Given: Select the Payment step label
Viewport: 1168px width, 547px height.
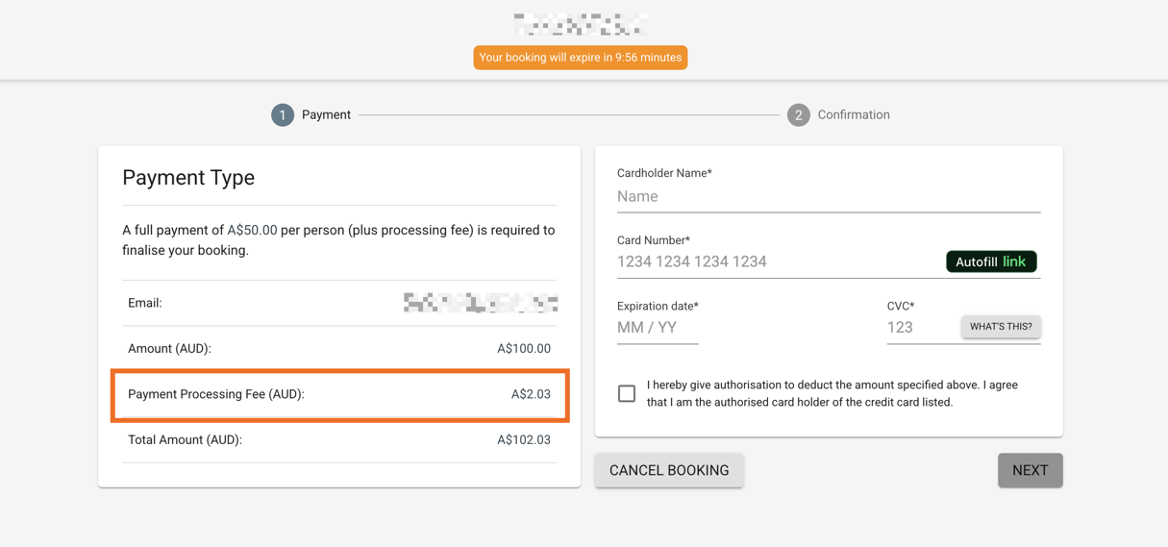Looking at the screenshot, I should [326, 115].
